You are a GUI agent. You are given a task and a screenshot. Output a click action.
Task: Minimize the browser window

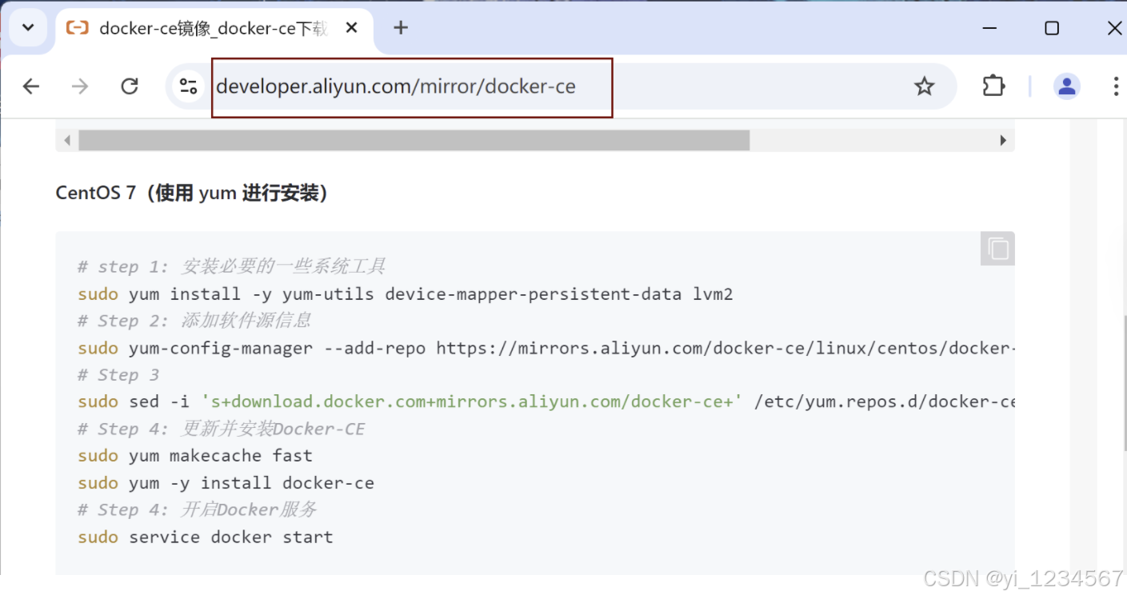pyautogui.click(x=990, y=28)
